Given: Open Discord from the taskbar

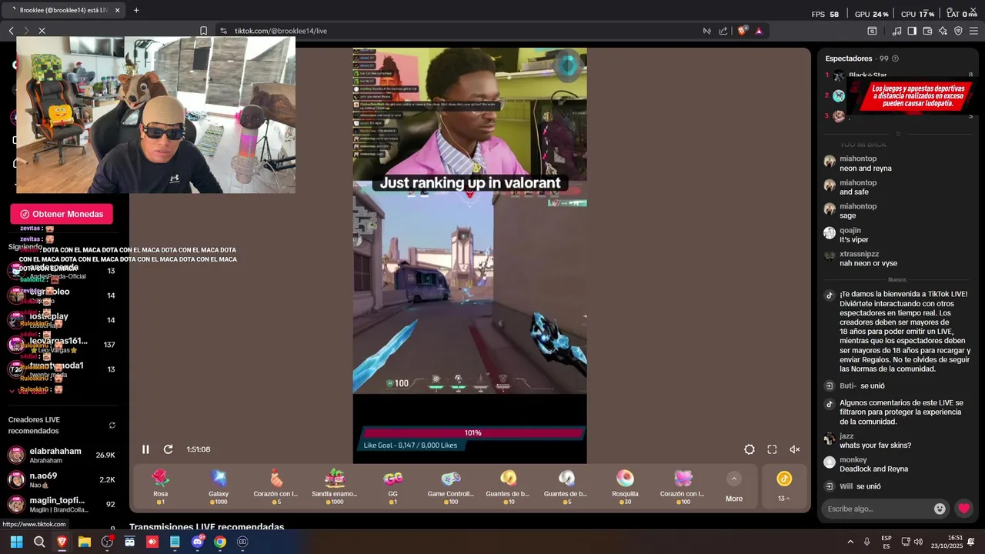Looking at the screenshot, I should click(x=198, y=542).
